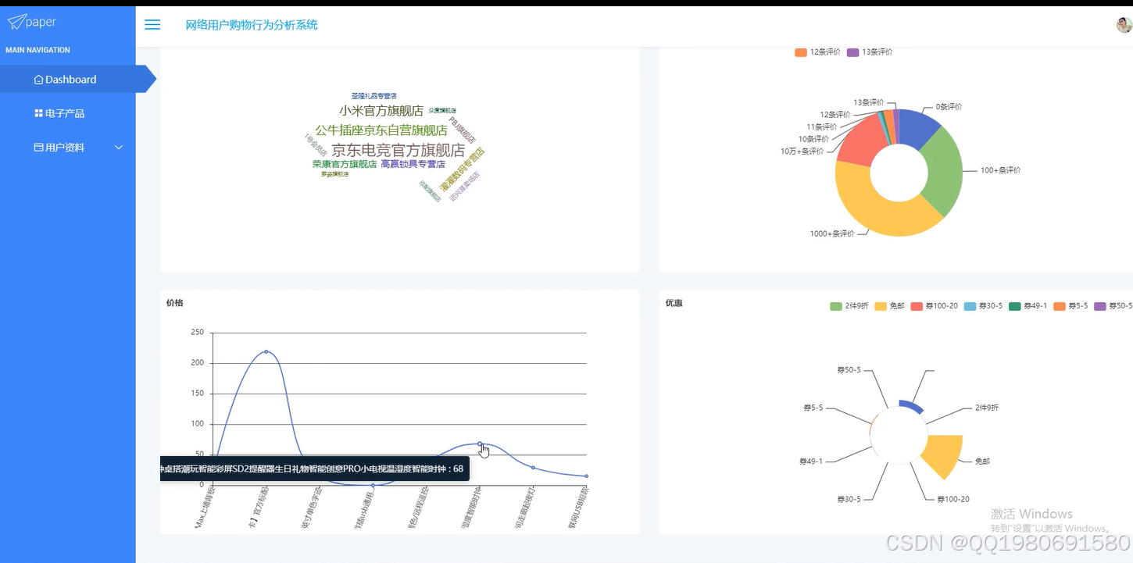Click the 优惠 chart title
The width and height of the screenshot is (1133, 563).
tap(674, 303)
